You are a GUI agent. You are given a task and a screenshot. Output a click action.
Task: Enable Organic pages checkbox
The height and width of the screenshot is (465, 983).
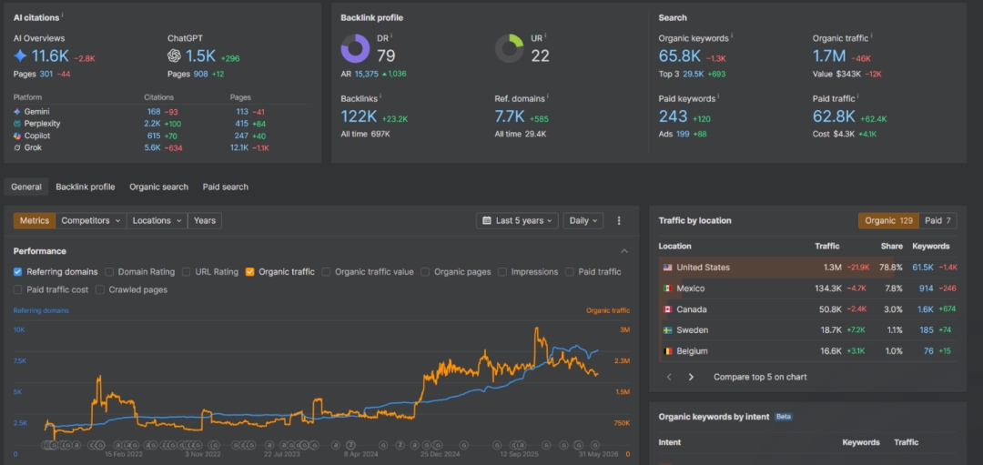(x=425, y=272)
